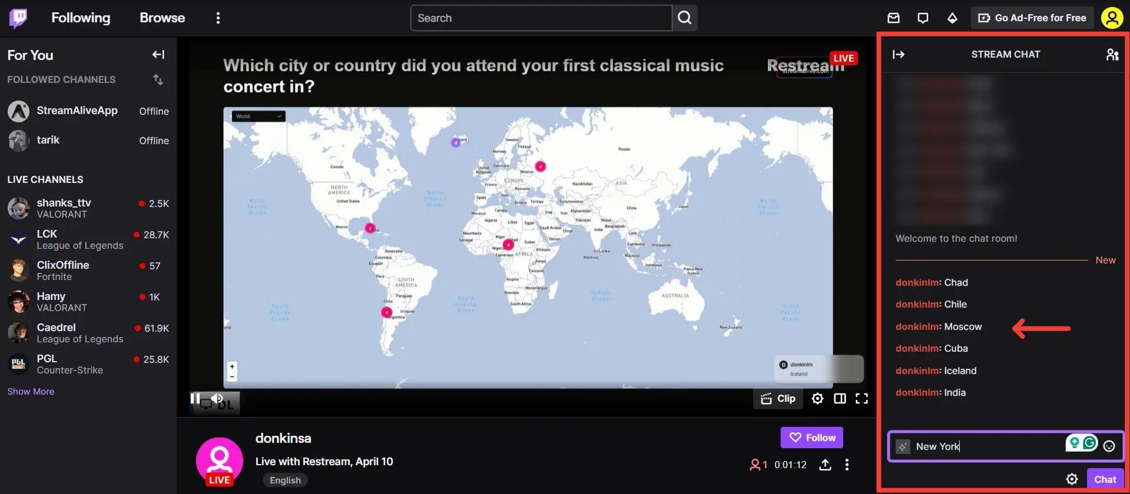Open the shanks_ttv live channel

[x=88, y=208]
